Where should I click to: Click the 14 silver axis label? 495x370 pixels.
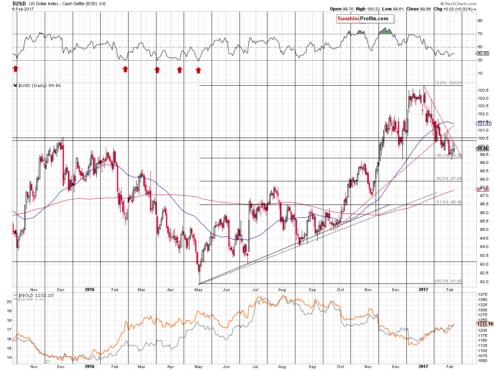coord(8,357)
